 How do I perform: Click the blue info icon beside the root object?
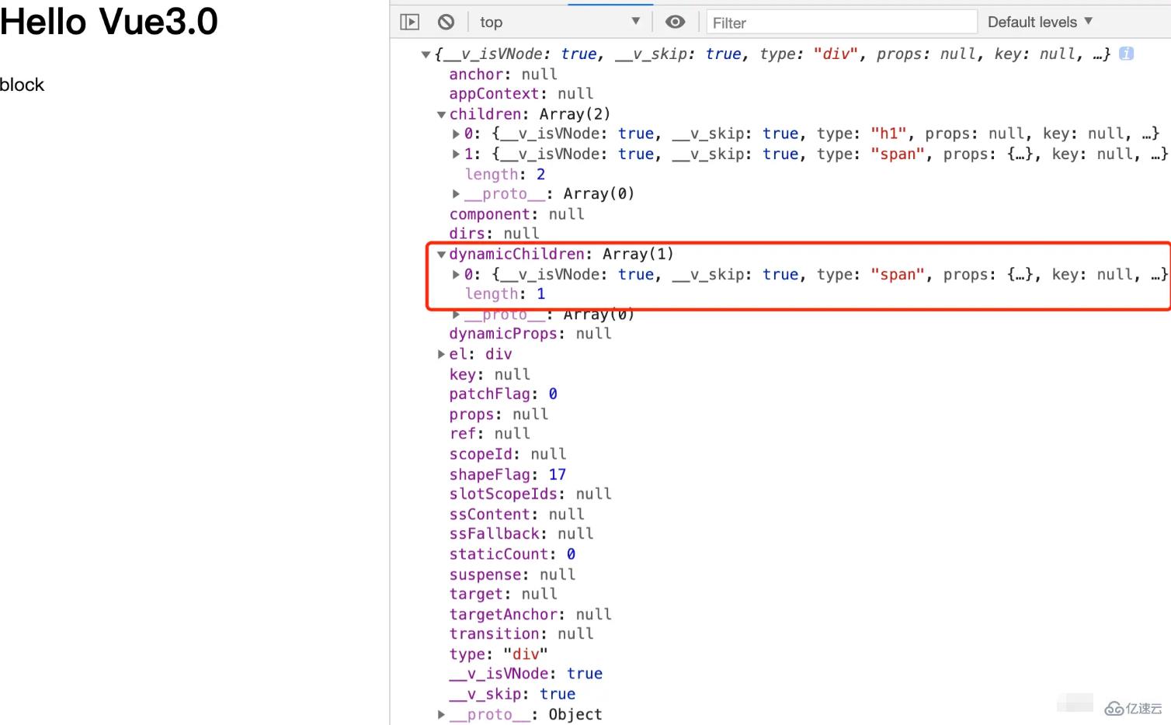pos(1126,54)
